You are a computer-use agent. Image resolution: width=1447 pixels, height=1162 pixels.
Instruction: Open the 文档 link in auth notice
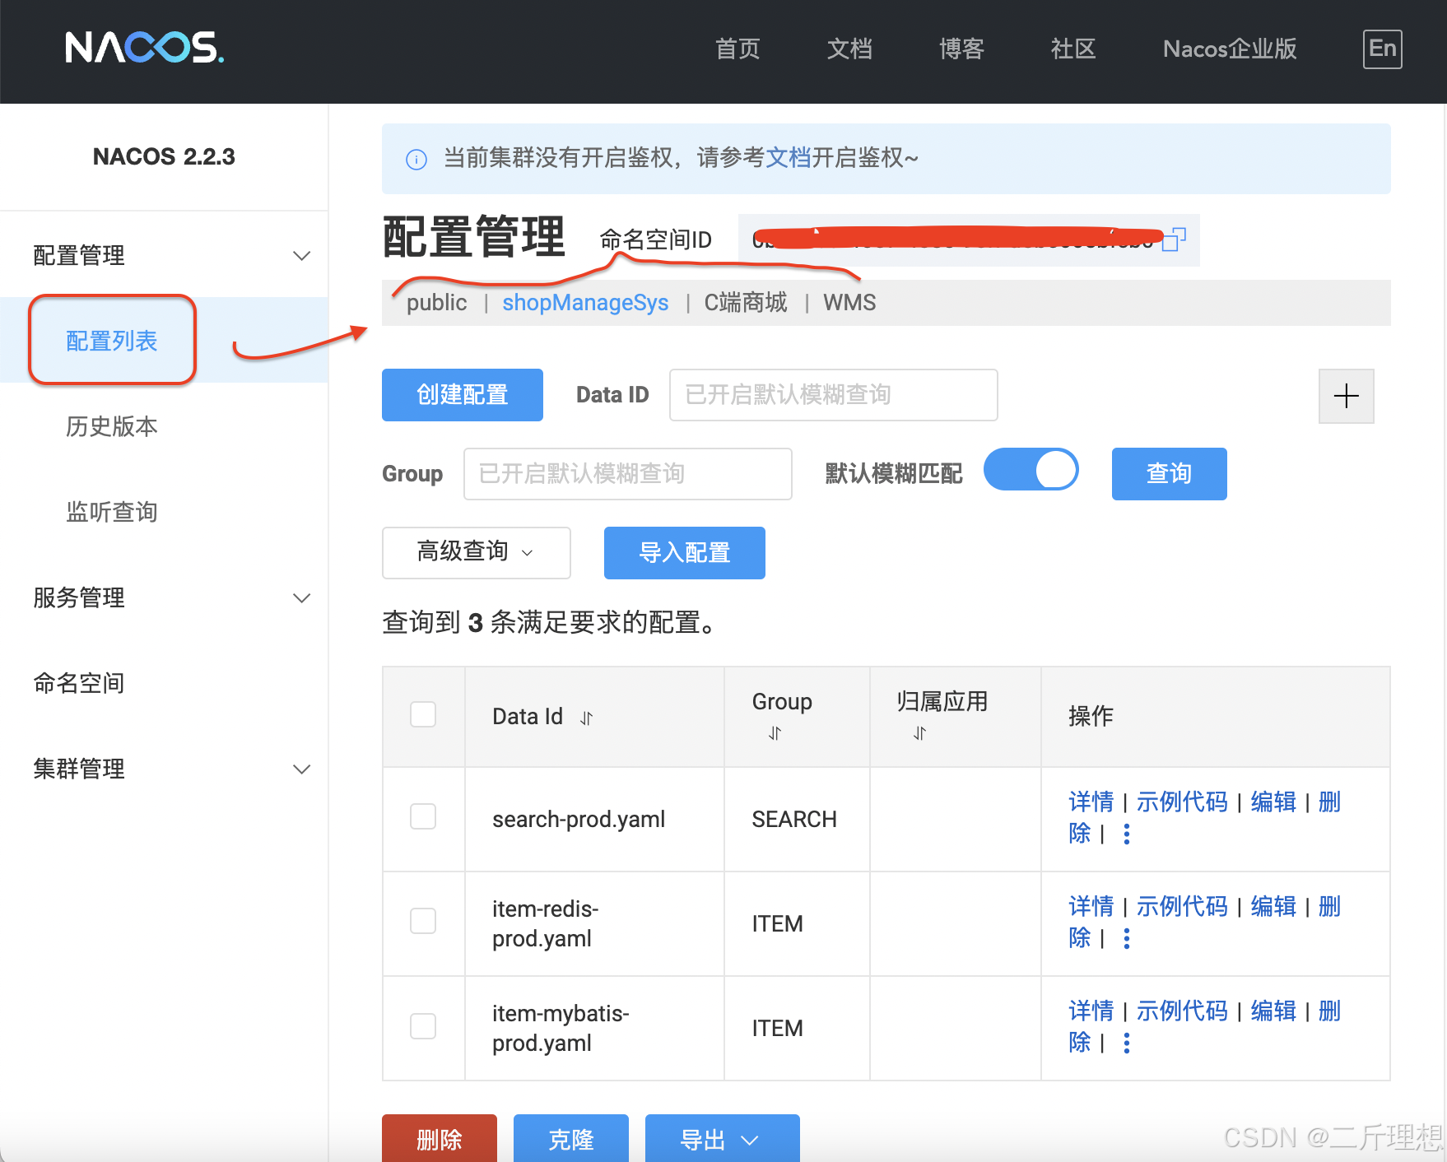pos(789,157)
